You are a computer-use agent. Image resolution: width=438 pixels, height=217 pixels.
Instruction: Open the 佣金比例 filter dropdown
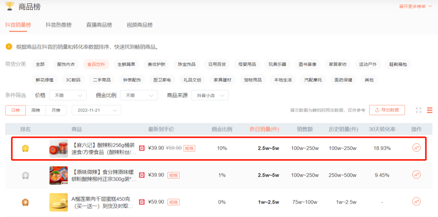tap(139, 95)
